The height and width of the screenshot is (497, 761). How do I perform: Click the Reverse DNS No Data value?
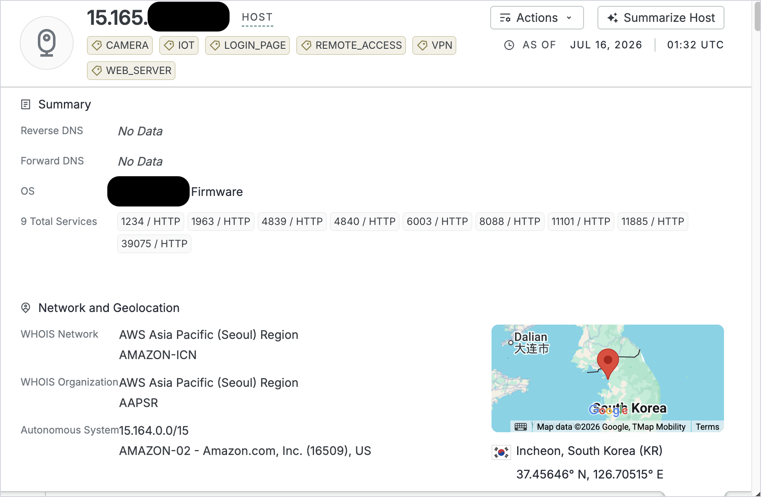tap(140, 131)
